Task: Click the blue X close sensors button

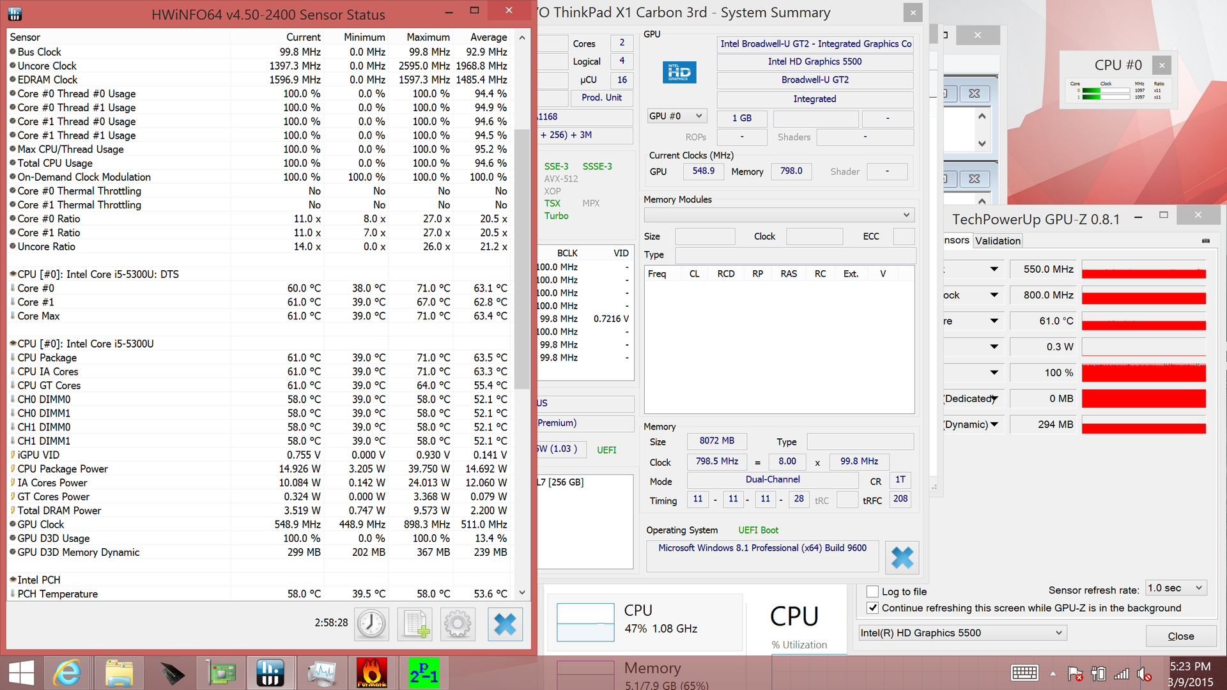Action: [505, 624]
